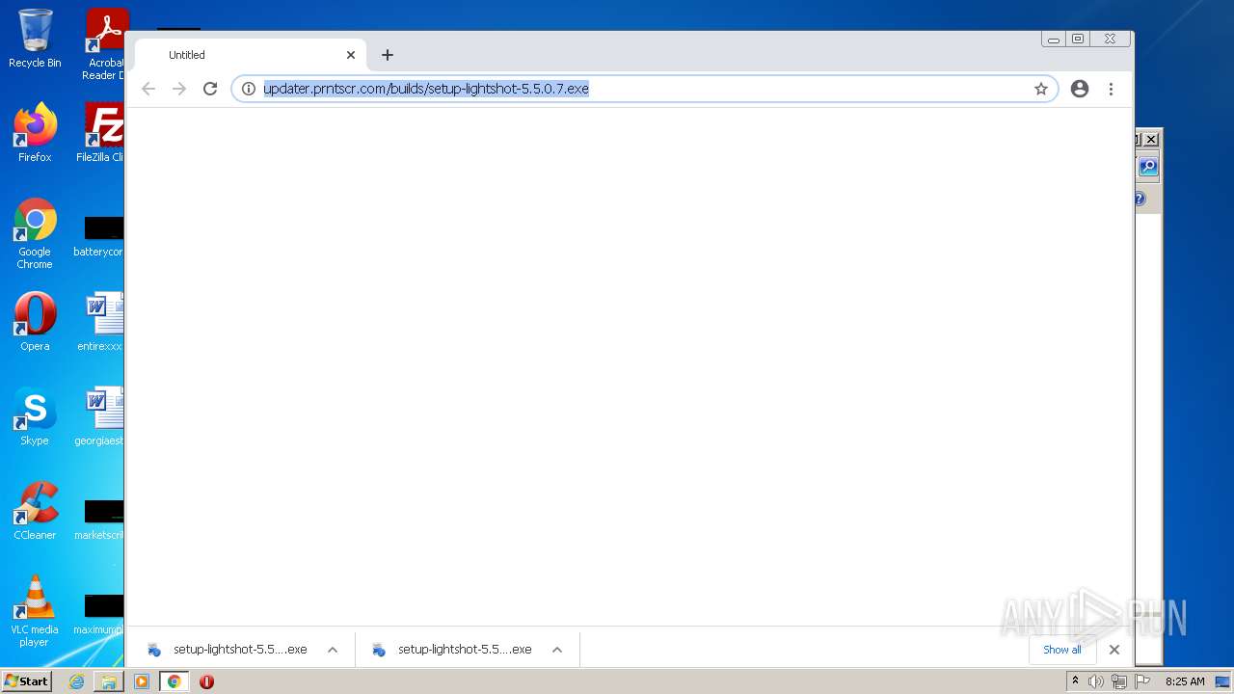Expand options for second lightshot download
The height and width of the screenshot is (694, 1234).
coord(557,650)
